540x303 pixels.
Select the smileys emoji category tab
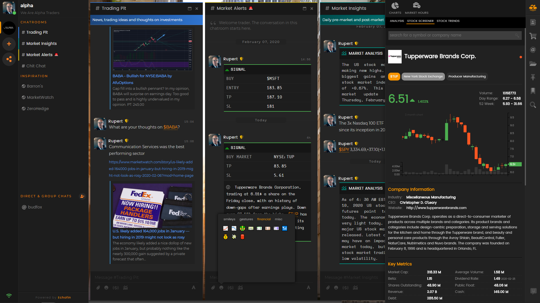pyautogui.click(x=229, y=219)
